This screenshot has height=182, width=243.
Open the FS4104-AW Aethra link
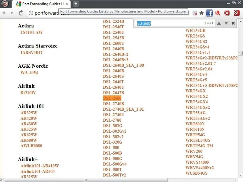(x=31, y=32)
